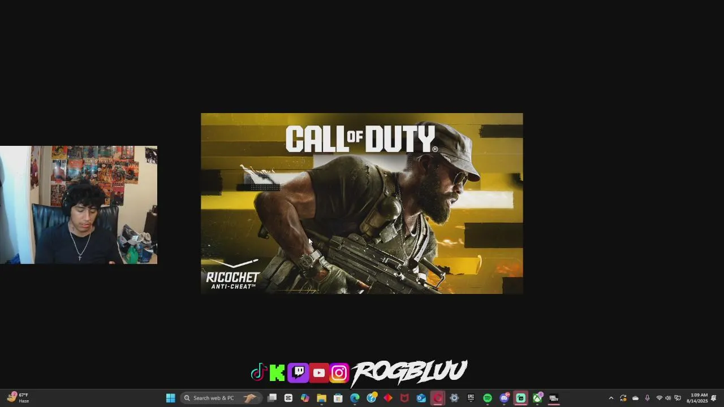
Task: Launch CapCut from the taskbar
Action: 288,398
